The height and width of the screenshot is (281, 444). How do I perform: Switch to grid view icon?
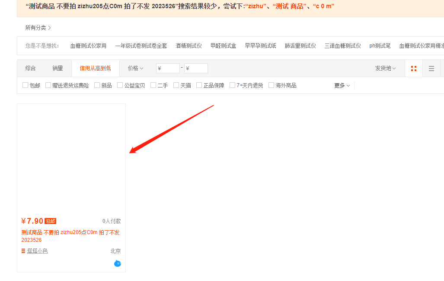click(414, 69)
